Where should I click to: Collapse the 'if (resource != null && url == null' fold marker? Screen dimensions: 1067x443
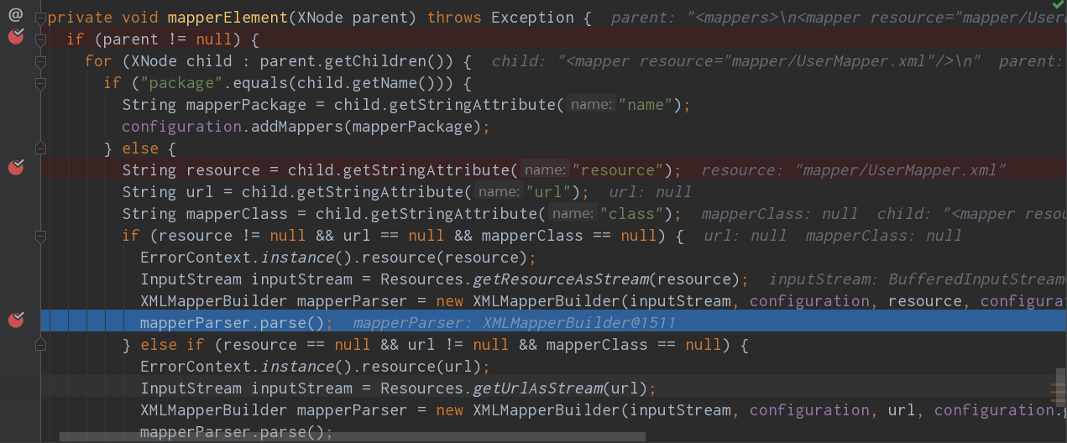(x=39, y=236)
